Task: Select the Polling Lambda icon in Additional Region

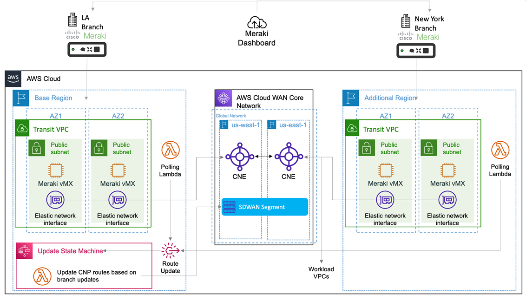Action: click(500, 150)
